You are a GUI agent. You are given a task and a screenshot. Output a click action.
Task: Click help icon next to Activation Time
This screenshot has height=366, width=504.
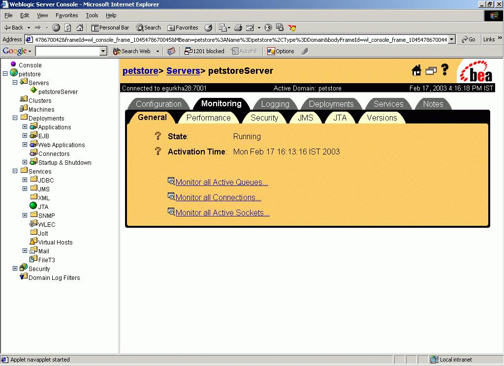click(158, 151)
